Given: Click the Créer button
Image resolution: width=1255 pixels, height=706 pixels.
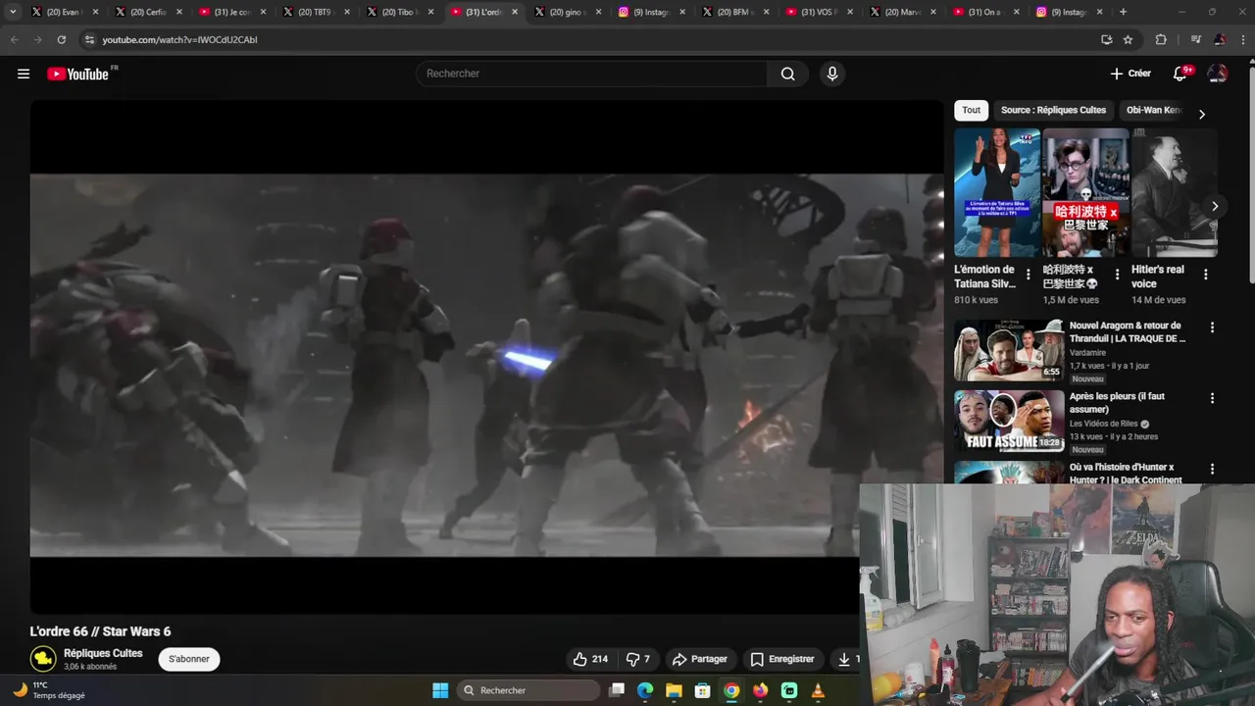Looking at the screenshot, I should [x=1130, y=74].
